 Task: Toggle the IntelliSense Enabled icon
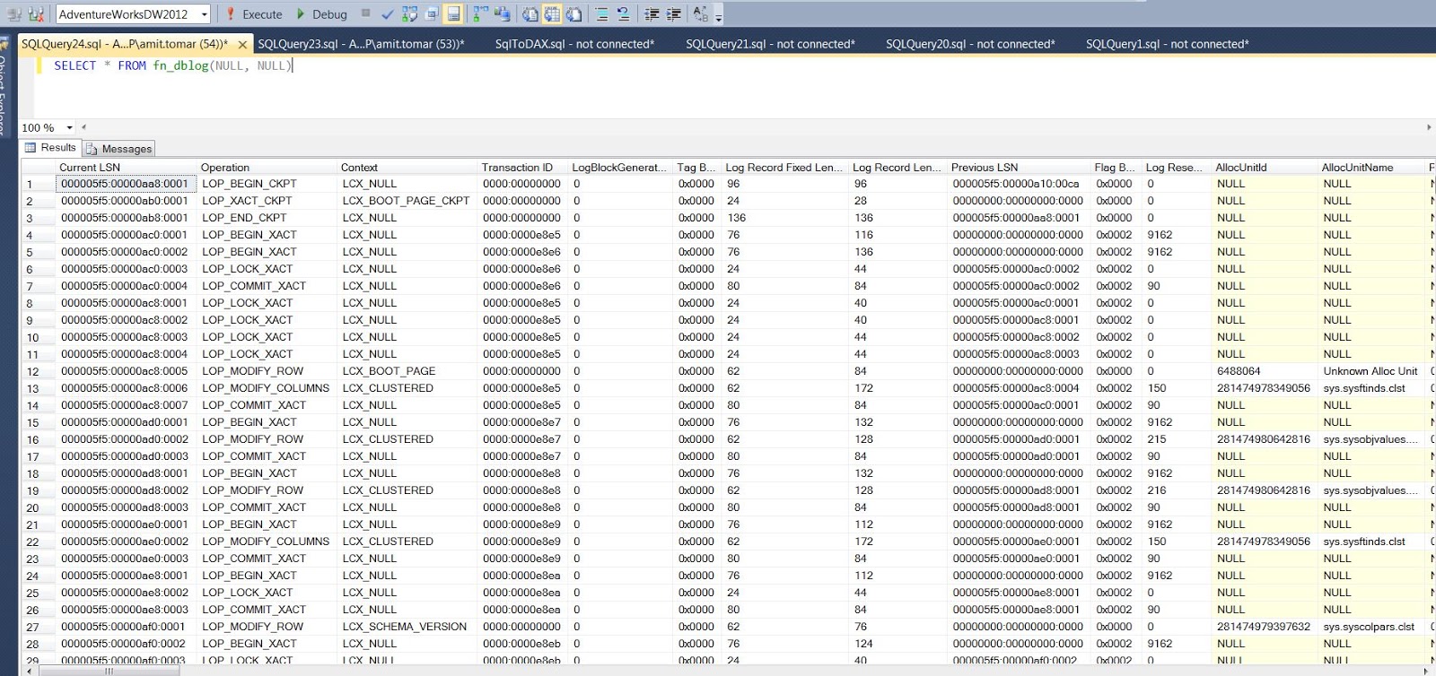[453, 13]
